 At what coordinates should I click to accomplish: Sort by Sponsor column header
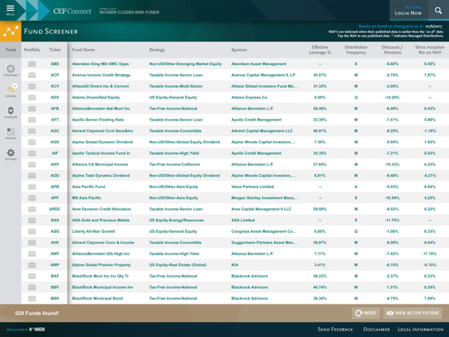[x=239, y=50]
